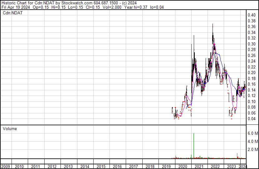Image resolution: width=259 pixels, height=169 pixels.
Task: Click the 2021 label on the time axis
Action: [199, 167]
